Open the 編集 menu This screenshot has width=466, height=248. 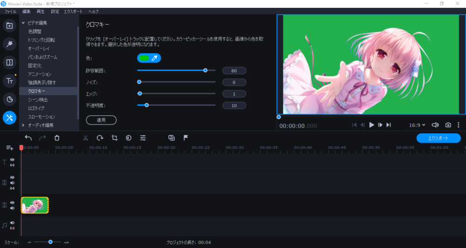point(27,12)
